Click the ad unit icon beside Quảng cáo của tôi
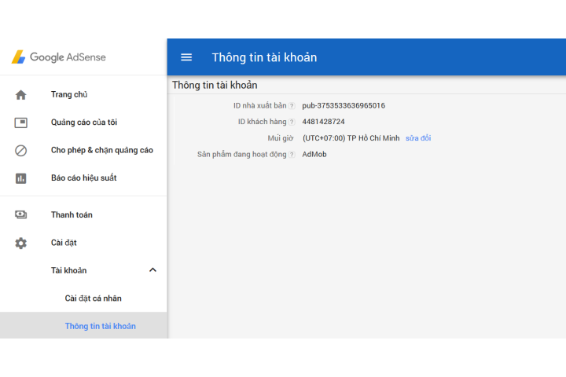The width and height of the screenshot is (566, 377). (21, 123)
